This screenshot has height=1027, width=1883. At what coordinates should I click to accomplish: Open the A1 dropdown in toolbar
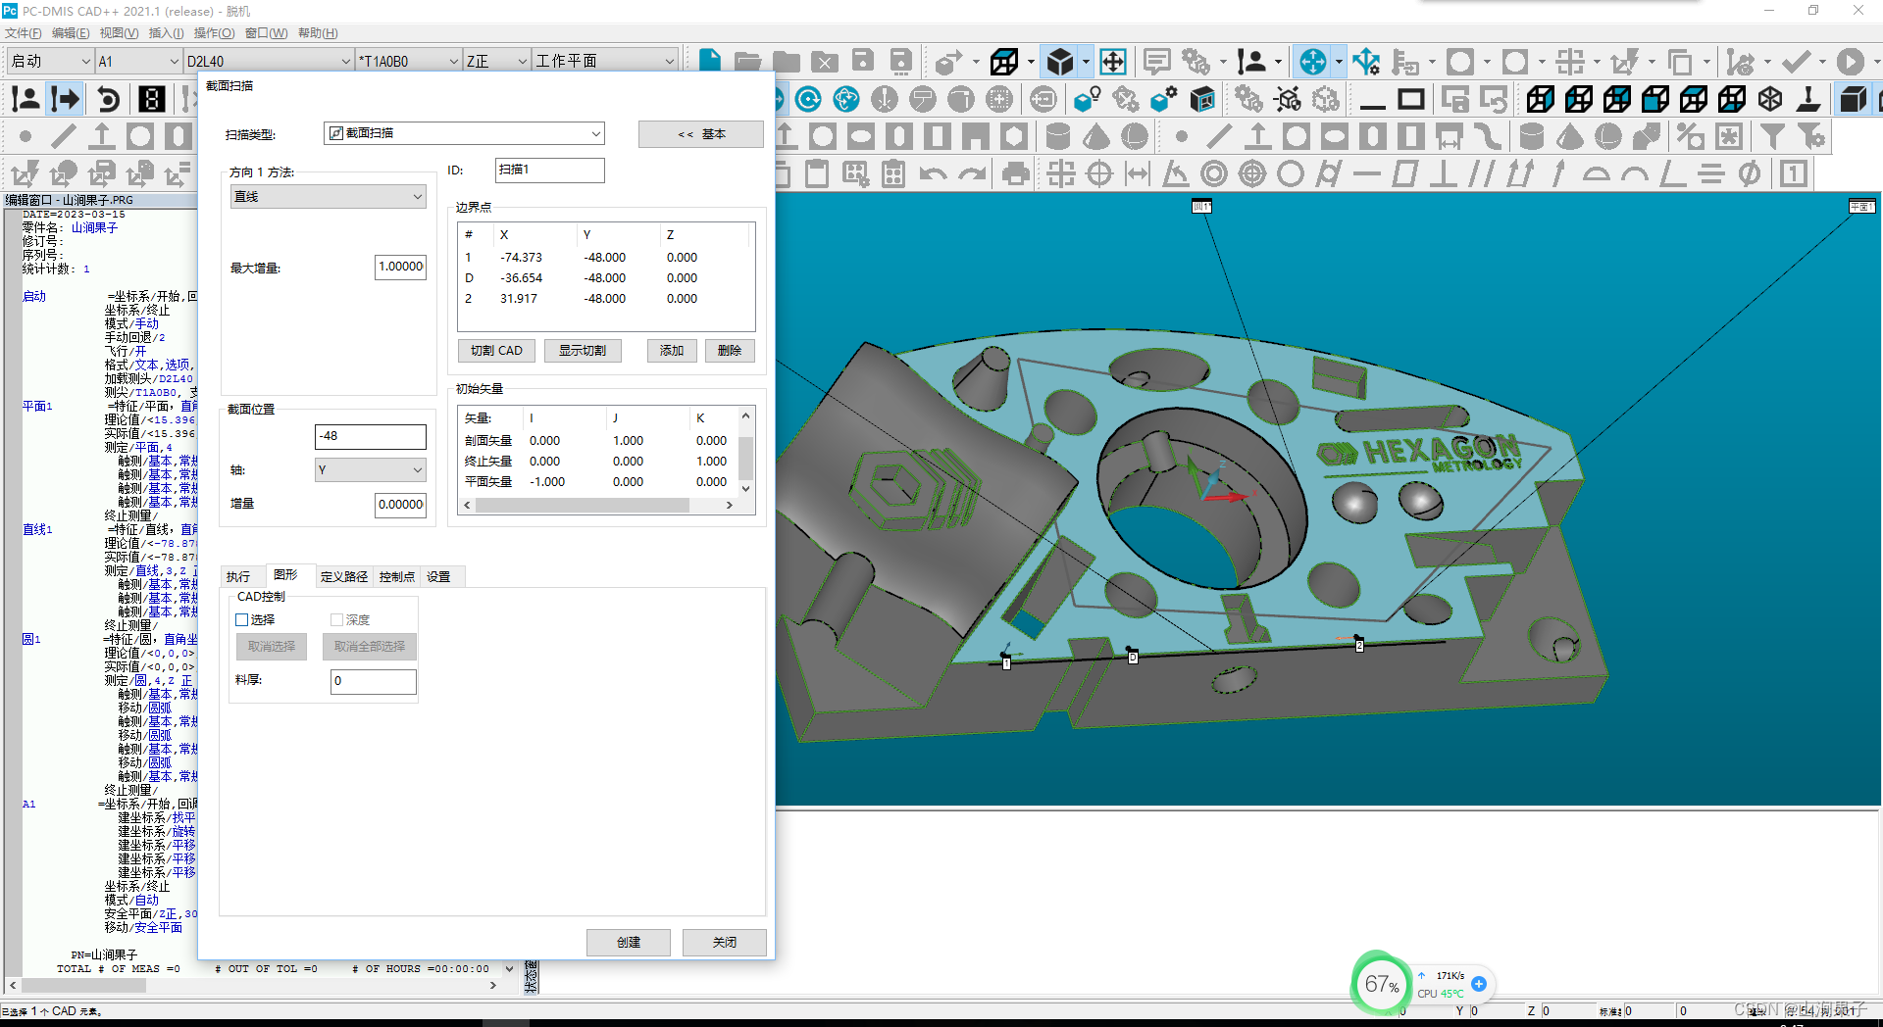[x=138, y=61]
